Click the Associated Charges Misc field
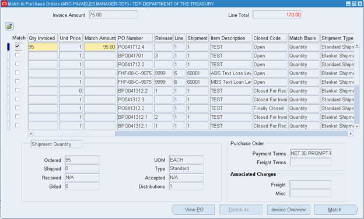The image size is (364, 219). [310, 193]
